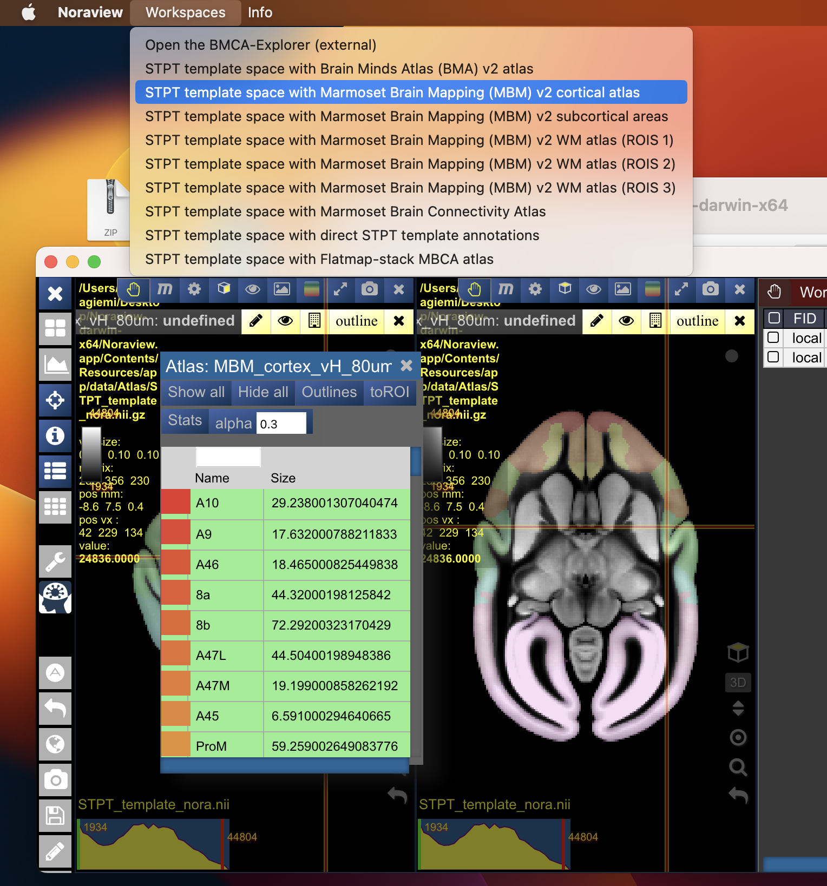Open the Info menu
Image resolution: width=827 pixels, height=886 pixels.
coord(260,12)
